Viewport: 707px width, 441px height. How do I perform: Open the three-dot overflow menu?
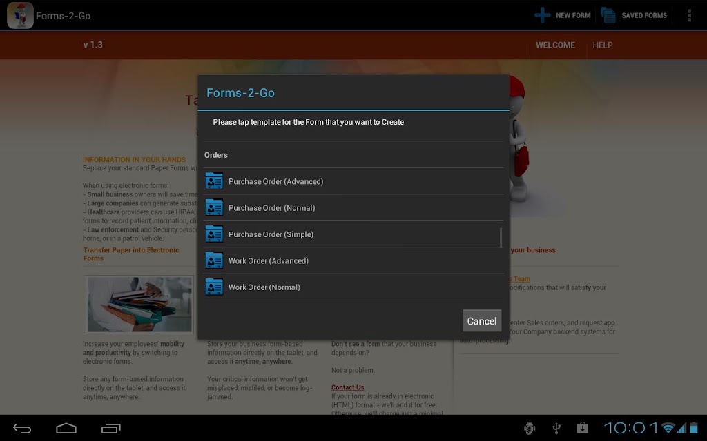tap(689, 15)
